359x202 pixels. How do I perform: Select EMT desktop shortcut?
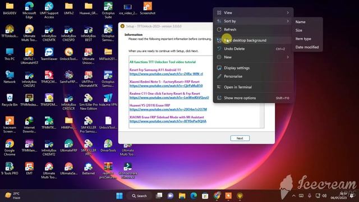click(29, 168)
